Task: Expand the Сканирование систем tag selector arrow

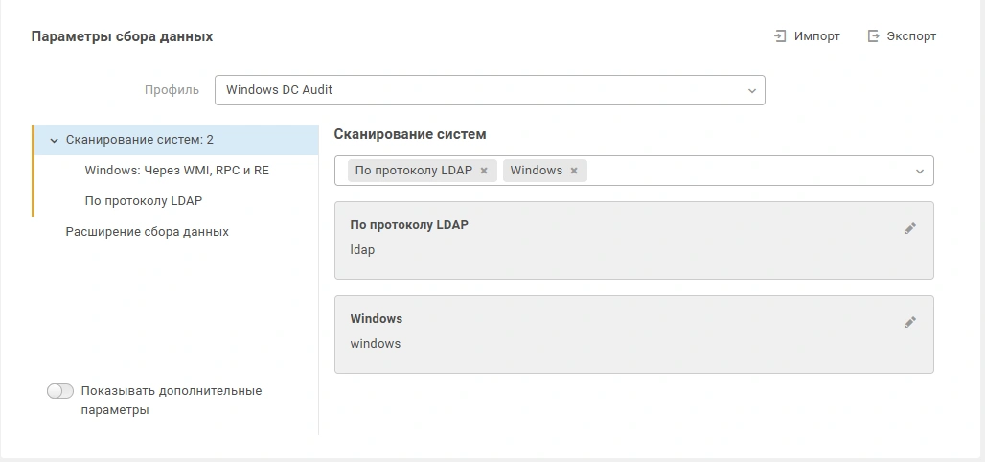Action: (920, 171)
